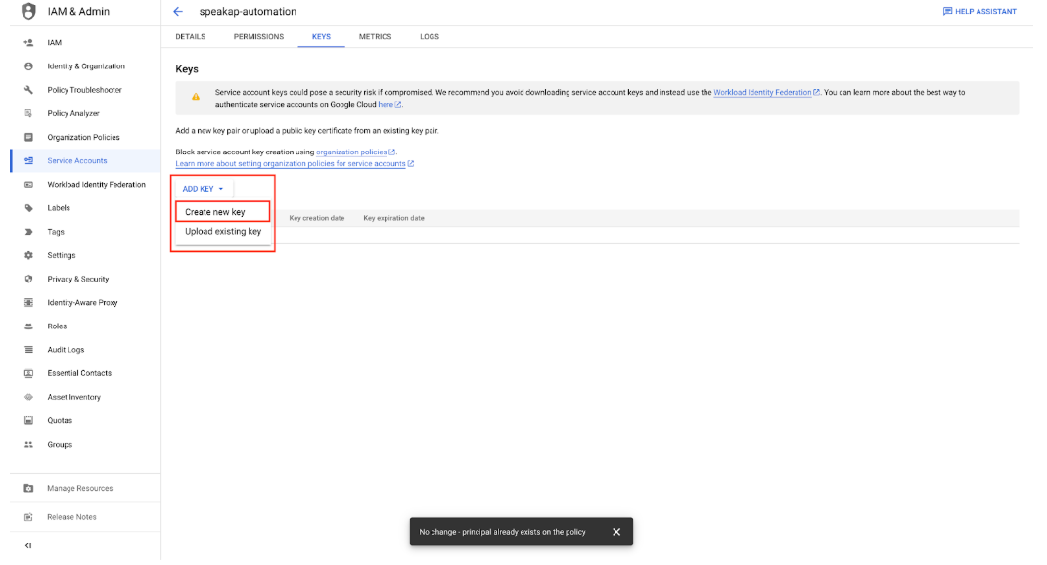Image resolution: width=1047 pixels, height=565 pixels.
Task: Click the Settings gear icon
Action: (28, 255)
